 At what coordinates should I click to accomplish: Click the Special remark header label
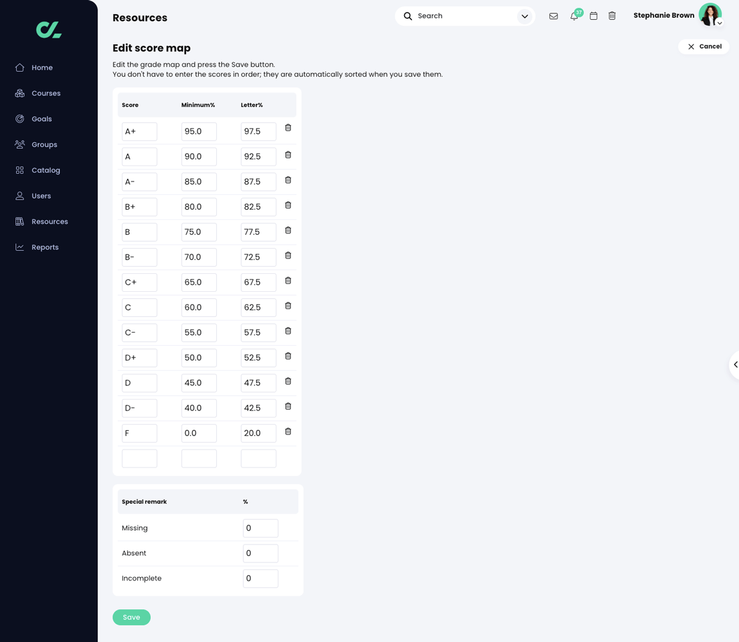click(x=144, y=502)
